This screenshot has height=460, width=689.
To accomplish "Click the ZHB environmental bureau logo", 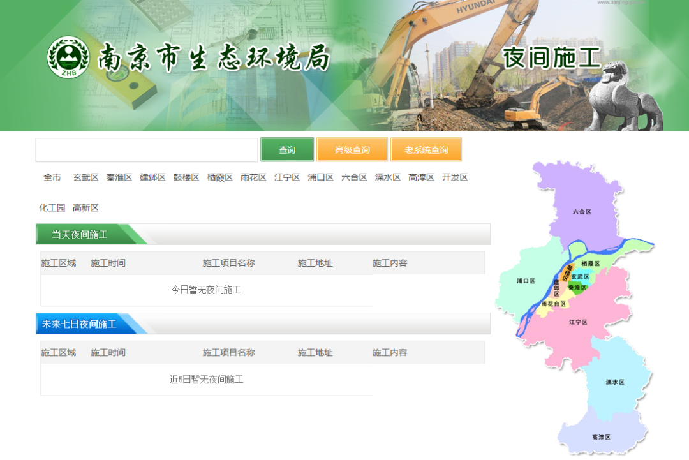I will (x=68, y=57).
